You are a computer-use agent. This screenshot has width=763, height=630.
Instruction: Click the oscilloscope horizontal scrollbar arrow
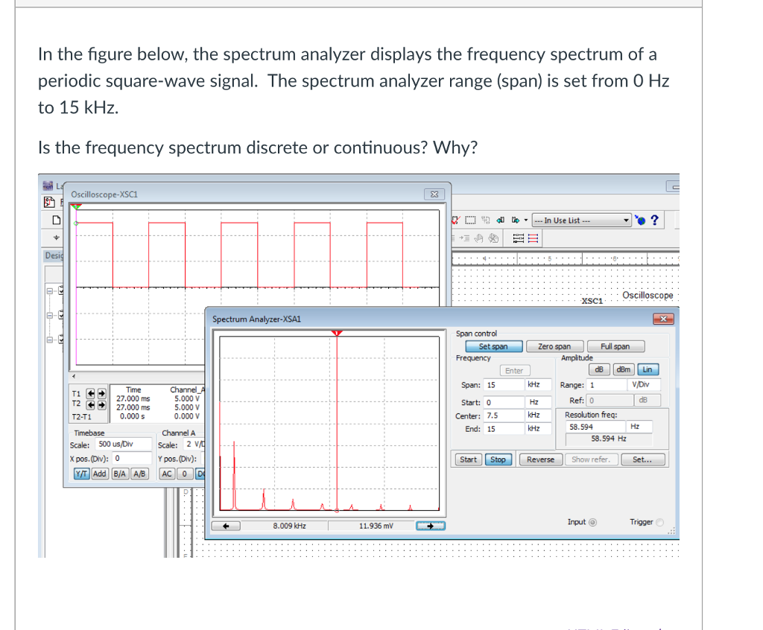[x=74, y=376]
